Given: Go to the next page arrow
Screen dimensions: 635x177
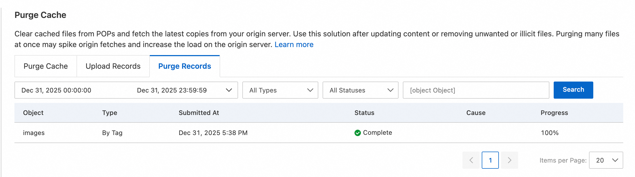Looking at the screenshot, I should coord(509,160).
